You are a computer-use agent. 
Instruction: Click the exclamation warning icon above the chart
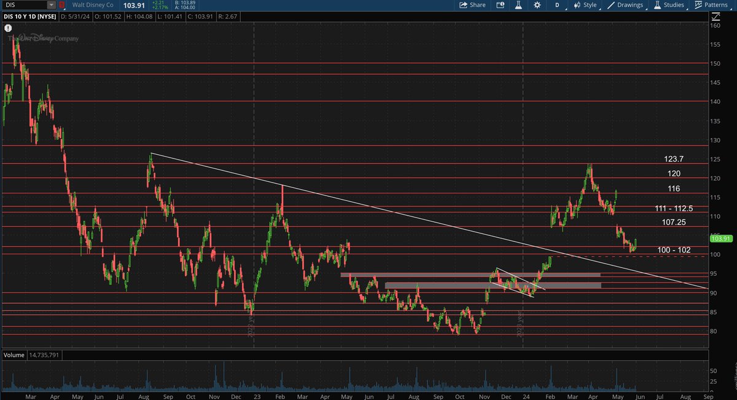click(x=9, y=27)
